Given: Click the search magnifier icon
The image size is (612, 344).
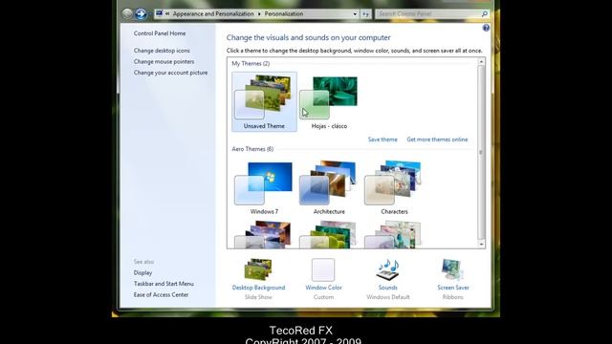Looking at the screenshot, I should pyautogui.click(x=485, y=14).
